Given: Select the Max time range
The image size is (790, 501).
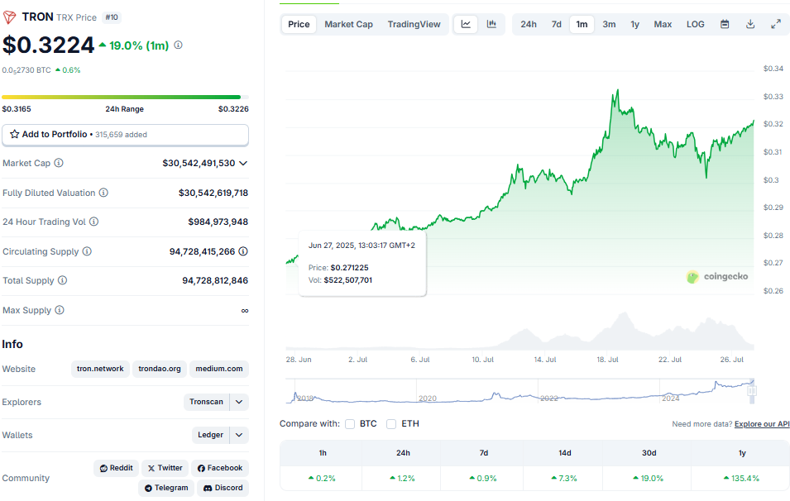Looking at the screenshot, I should [x=663, y=24].
